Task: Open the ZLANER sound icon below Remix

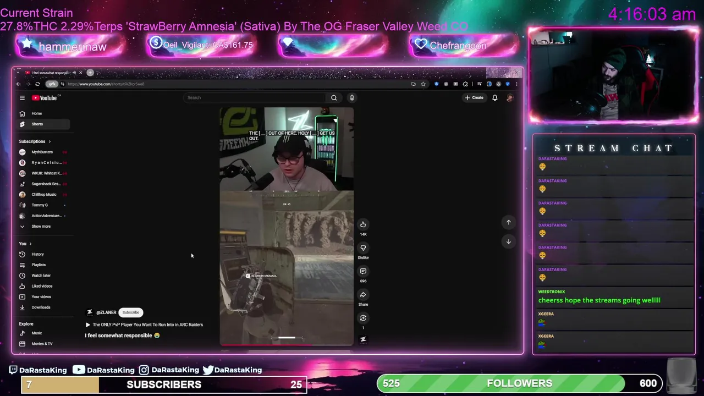Action: click(363, 339)
